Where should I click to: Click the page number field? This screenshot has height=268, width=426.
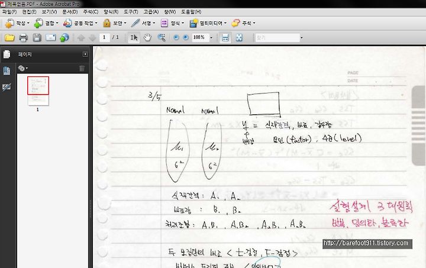pos(105,37)
